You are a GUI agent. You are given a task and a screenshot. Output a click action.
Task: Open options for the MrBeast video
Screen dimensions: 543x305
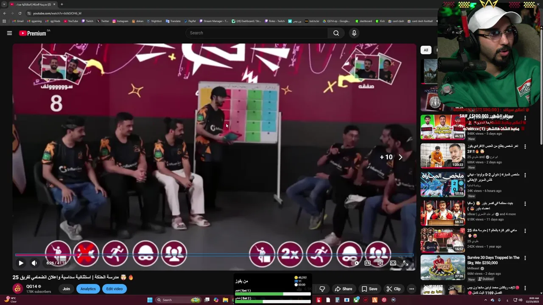point(525,258)
